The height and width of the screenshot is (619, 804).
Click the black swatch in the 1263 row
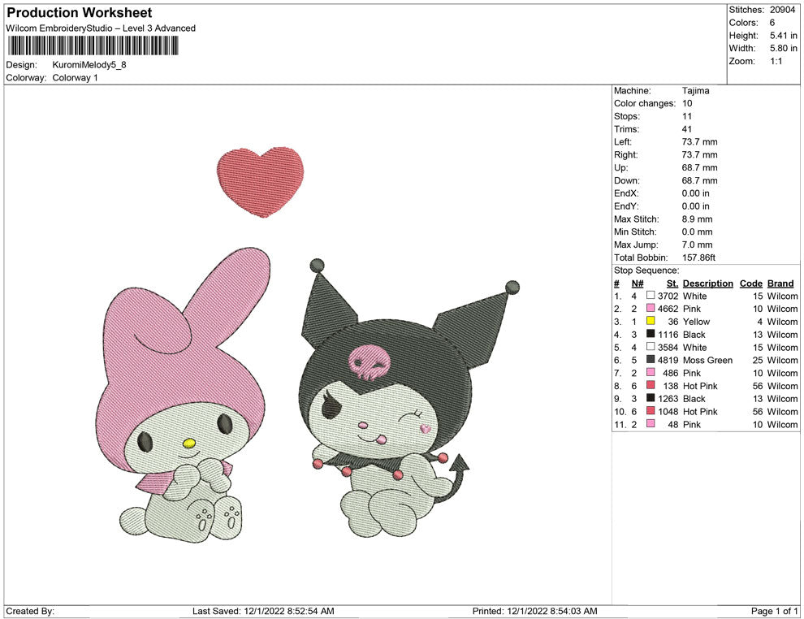tap(651, 398)
